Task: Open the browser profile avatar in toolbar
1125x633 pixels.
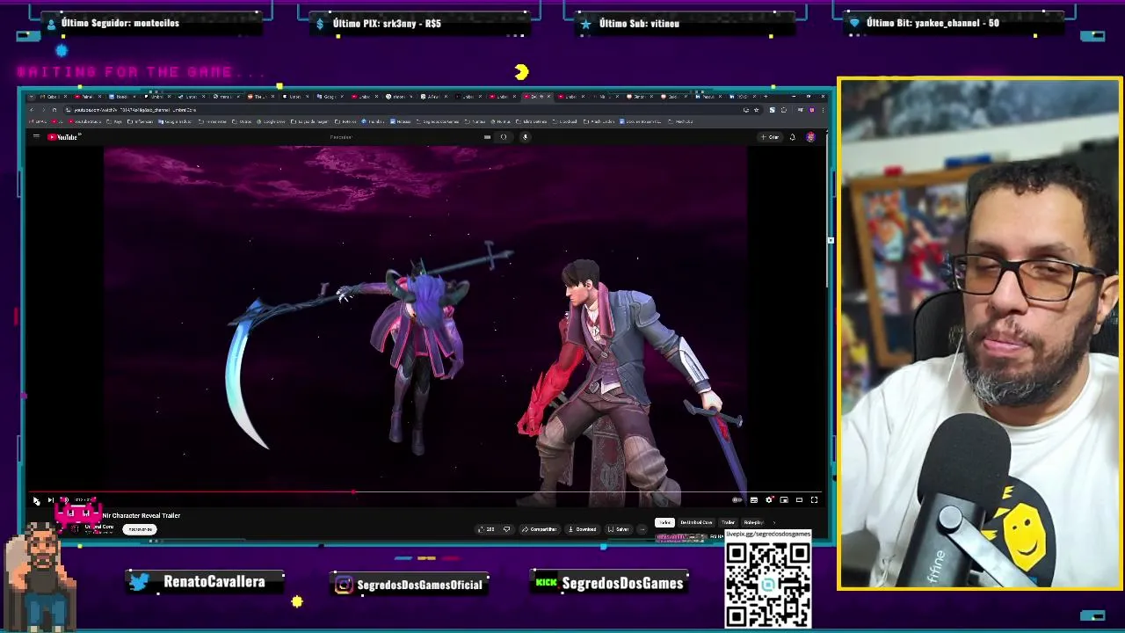Action: (812, 110)
